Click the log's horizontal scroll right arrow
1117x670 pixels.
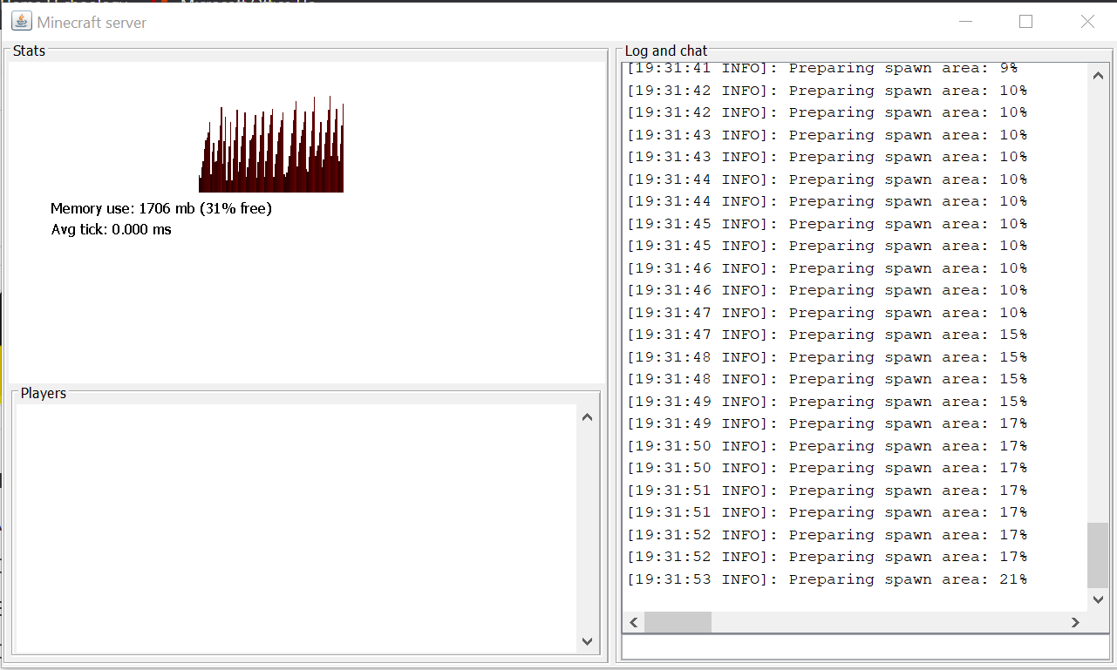pyautogui.click(x=1075, y=622)
